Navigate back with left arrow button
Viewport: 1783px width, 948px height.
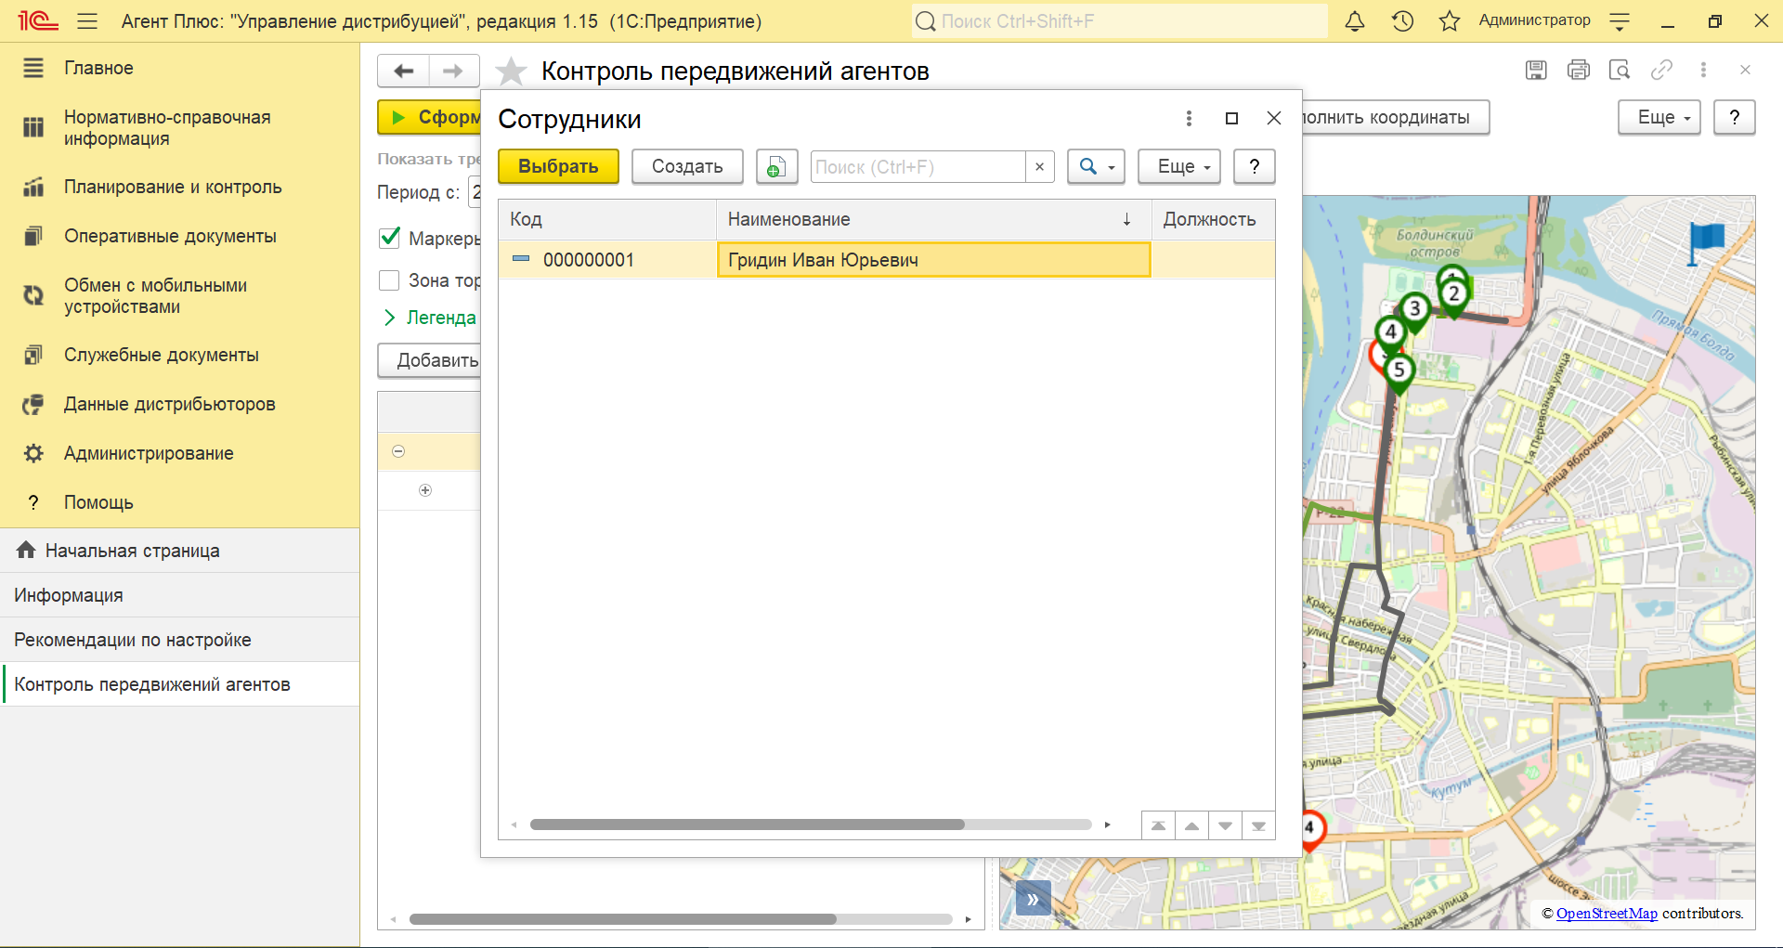(x=404, y=71)
